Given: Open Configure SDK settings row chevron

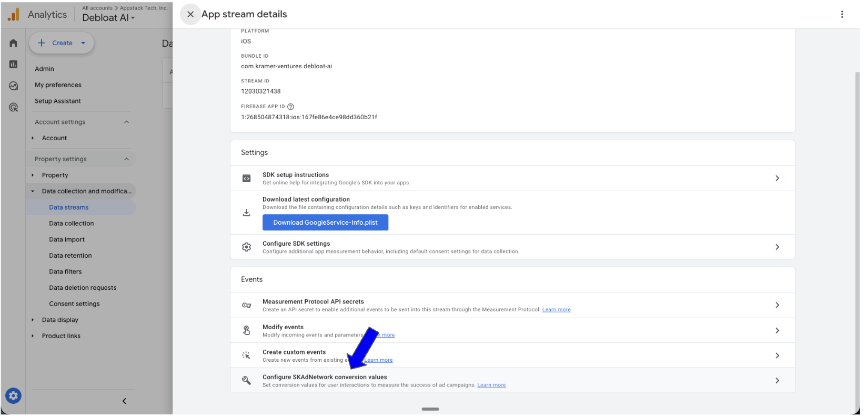Looking at the screenshot, I should [777, 247].
